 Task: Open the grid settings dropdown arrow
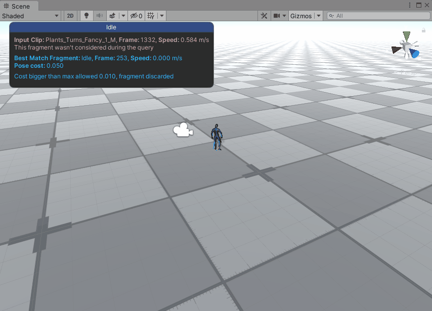(162, 16)
